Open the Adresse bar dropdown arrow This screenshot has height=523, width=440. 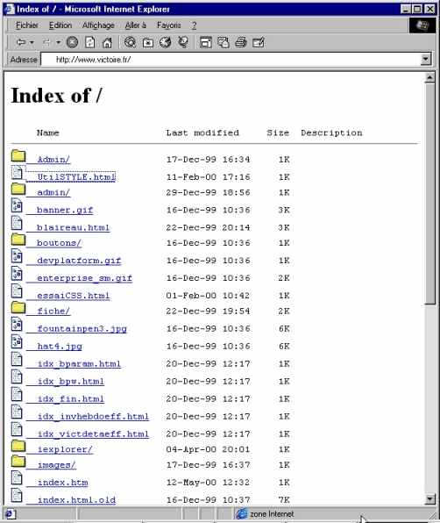tap(425, 60)
